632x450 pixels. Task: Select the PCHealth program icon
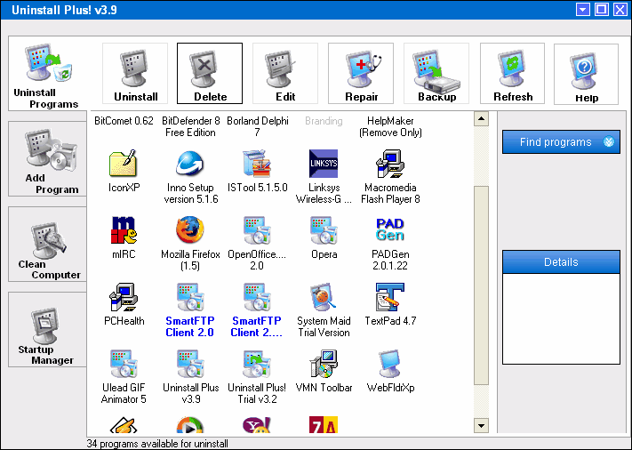pos(124,297)
